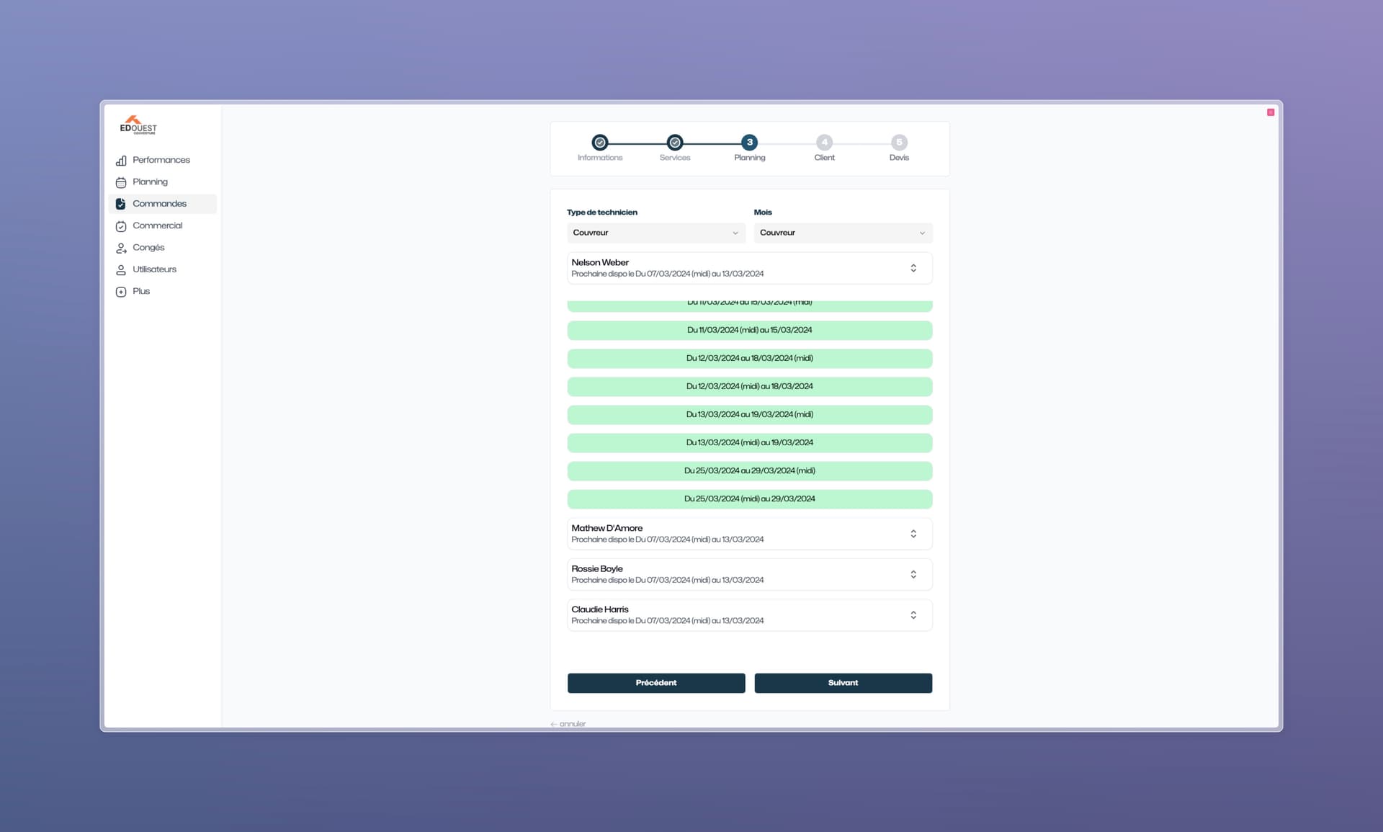
Task: Click the Performances bar chart icon
Action: click(121, 161)
